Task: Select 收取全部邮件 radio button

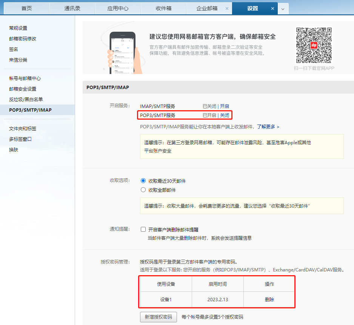Action: point(143,190)
